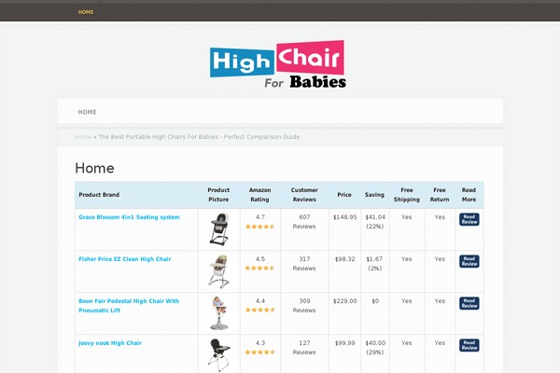Open Fisher Price EZ Clean High Chair link
This screenshot has width=560, height=373.
(x=125, y=259)
